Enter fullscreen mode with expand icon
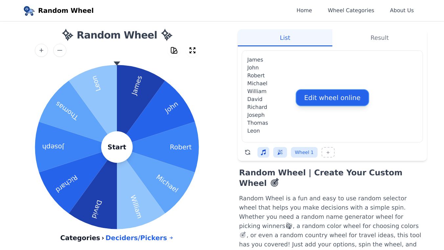444x250 pixels. pos(192,50)
